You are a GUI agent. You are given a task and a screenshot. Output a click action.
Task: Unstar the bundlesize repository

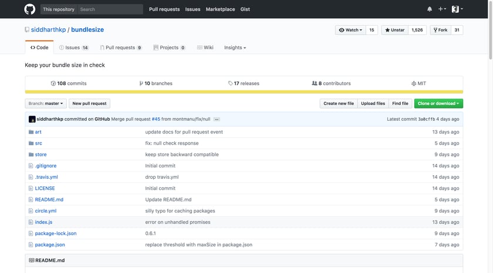(395, 30)
